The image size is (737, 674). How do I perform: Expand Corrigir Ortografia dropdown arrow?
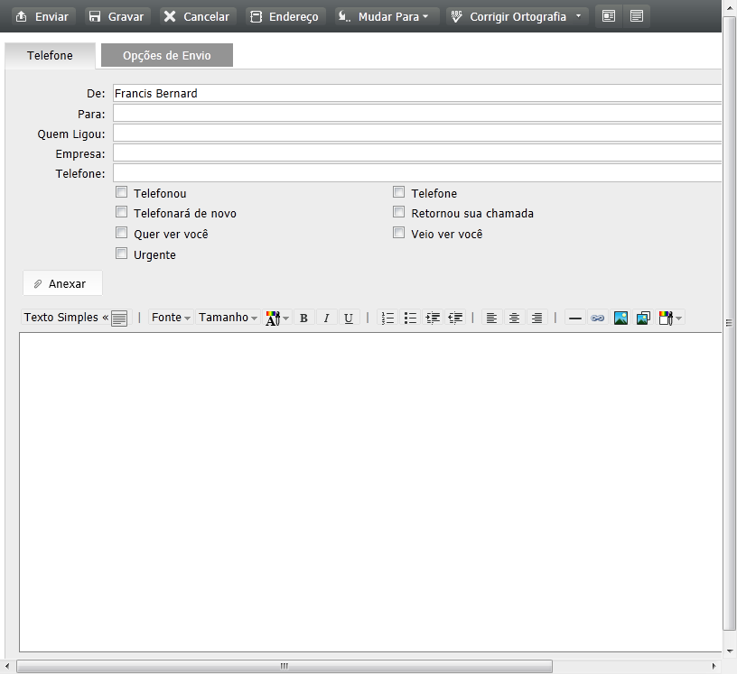pyautogui.click(x=579, y=16)
